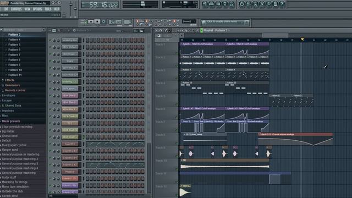Select the audio clip waveform on Track 10
This screenshot has height=198, width=352.
point(225,166)
